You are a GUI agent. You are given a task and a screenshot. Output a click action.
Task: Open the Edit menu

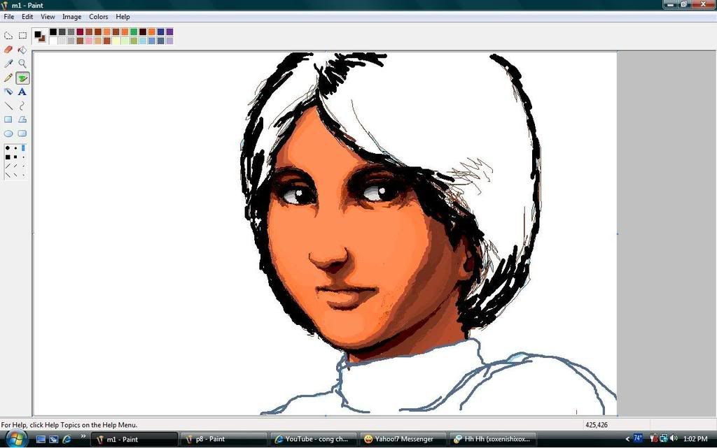coord(27,16)
